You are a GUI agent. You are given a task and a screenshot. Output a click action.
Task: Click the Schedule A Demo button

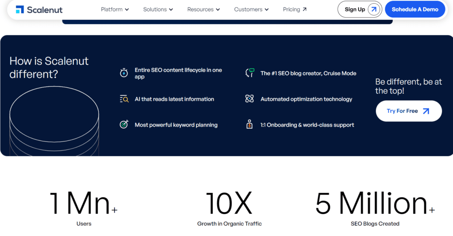tap(415, 9)
